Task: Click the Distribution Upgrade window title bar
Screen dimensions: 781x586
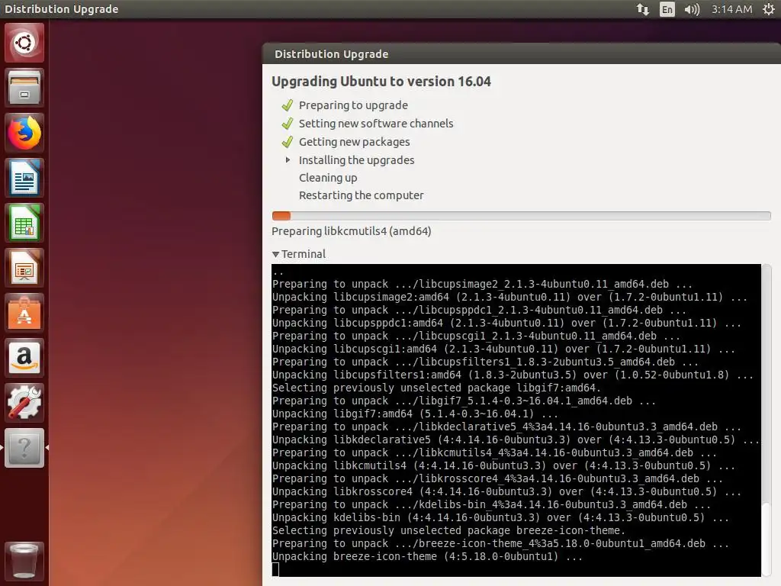Action: (x=522, y=54)
